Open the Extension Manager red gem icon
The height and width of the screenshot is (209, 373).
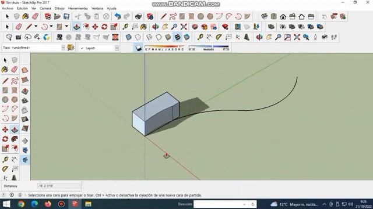point(225,27)
